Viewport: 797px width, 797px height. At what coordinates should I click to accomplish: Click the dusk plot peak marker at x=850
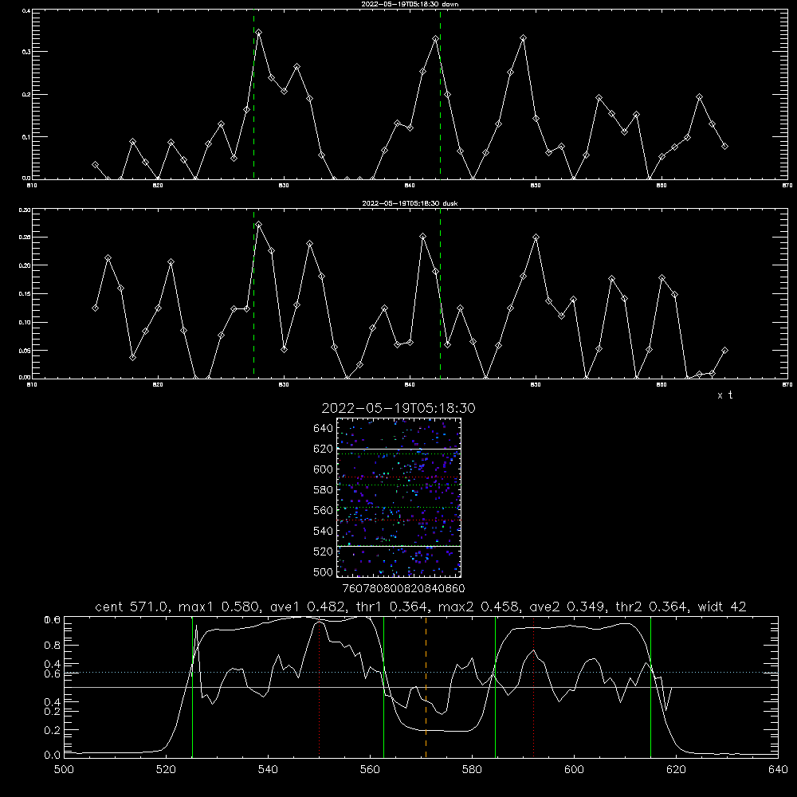[x=536, y=238]
